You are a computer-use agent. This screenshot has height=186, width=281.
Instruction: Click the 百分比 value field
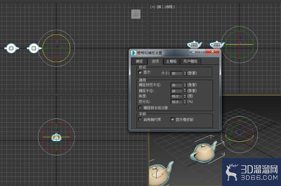[177, 102]
